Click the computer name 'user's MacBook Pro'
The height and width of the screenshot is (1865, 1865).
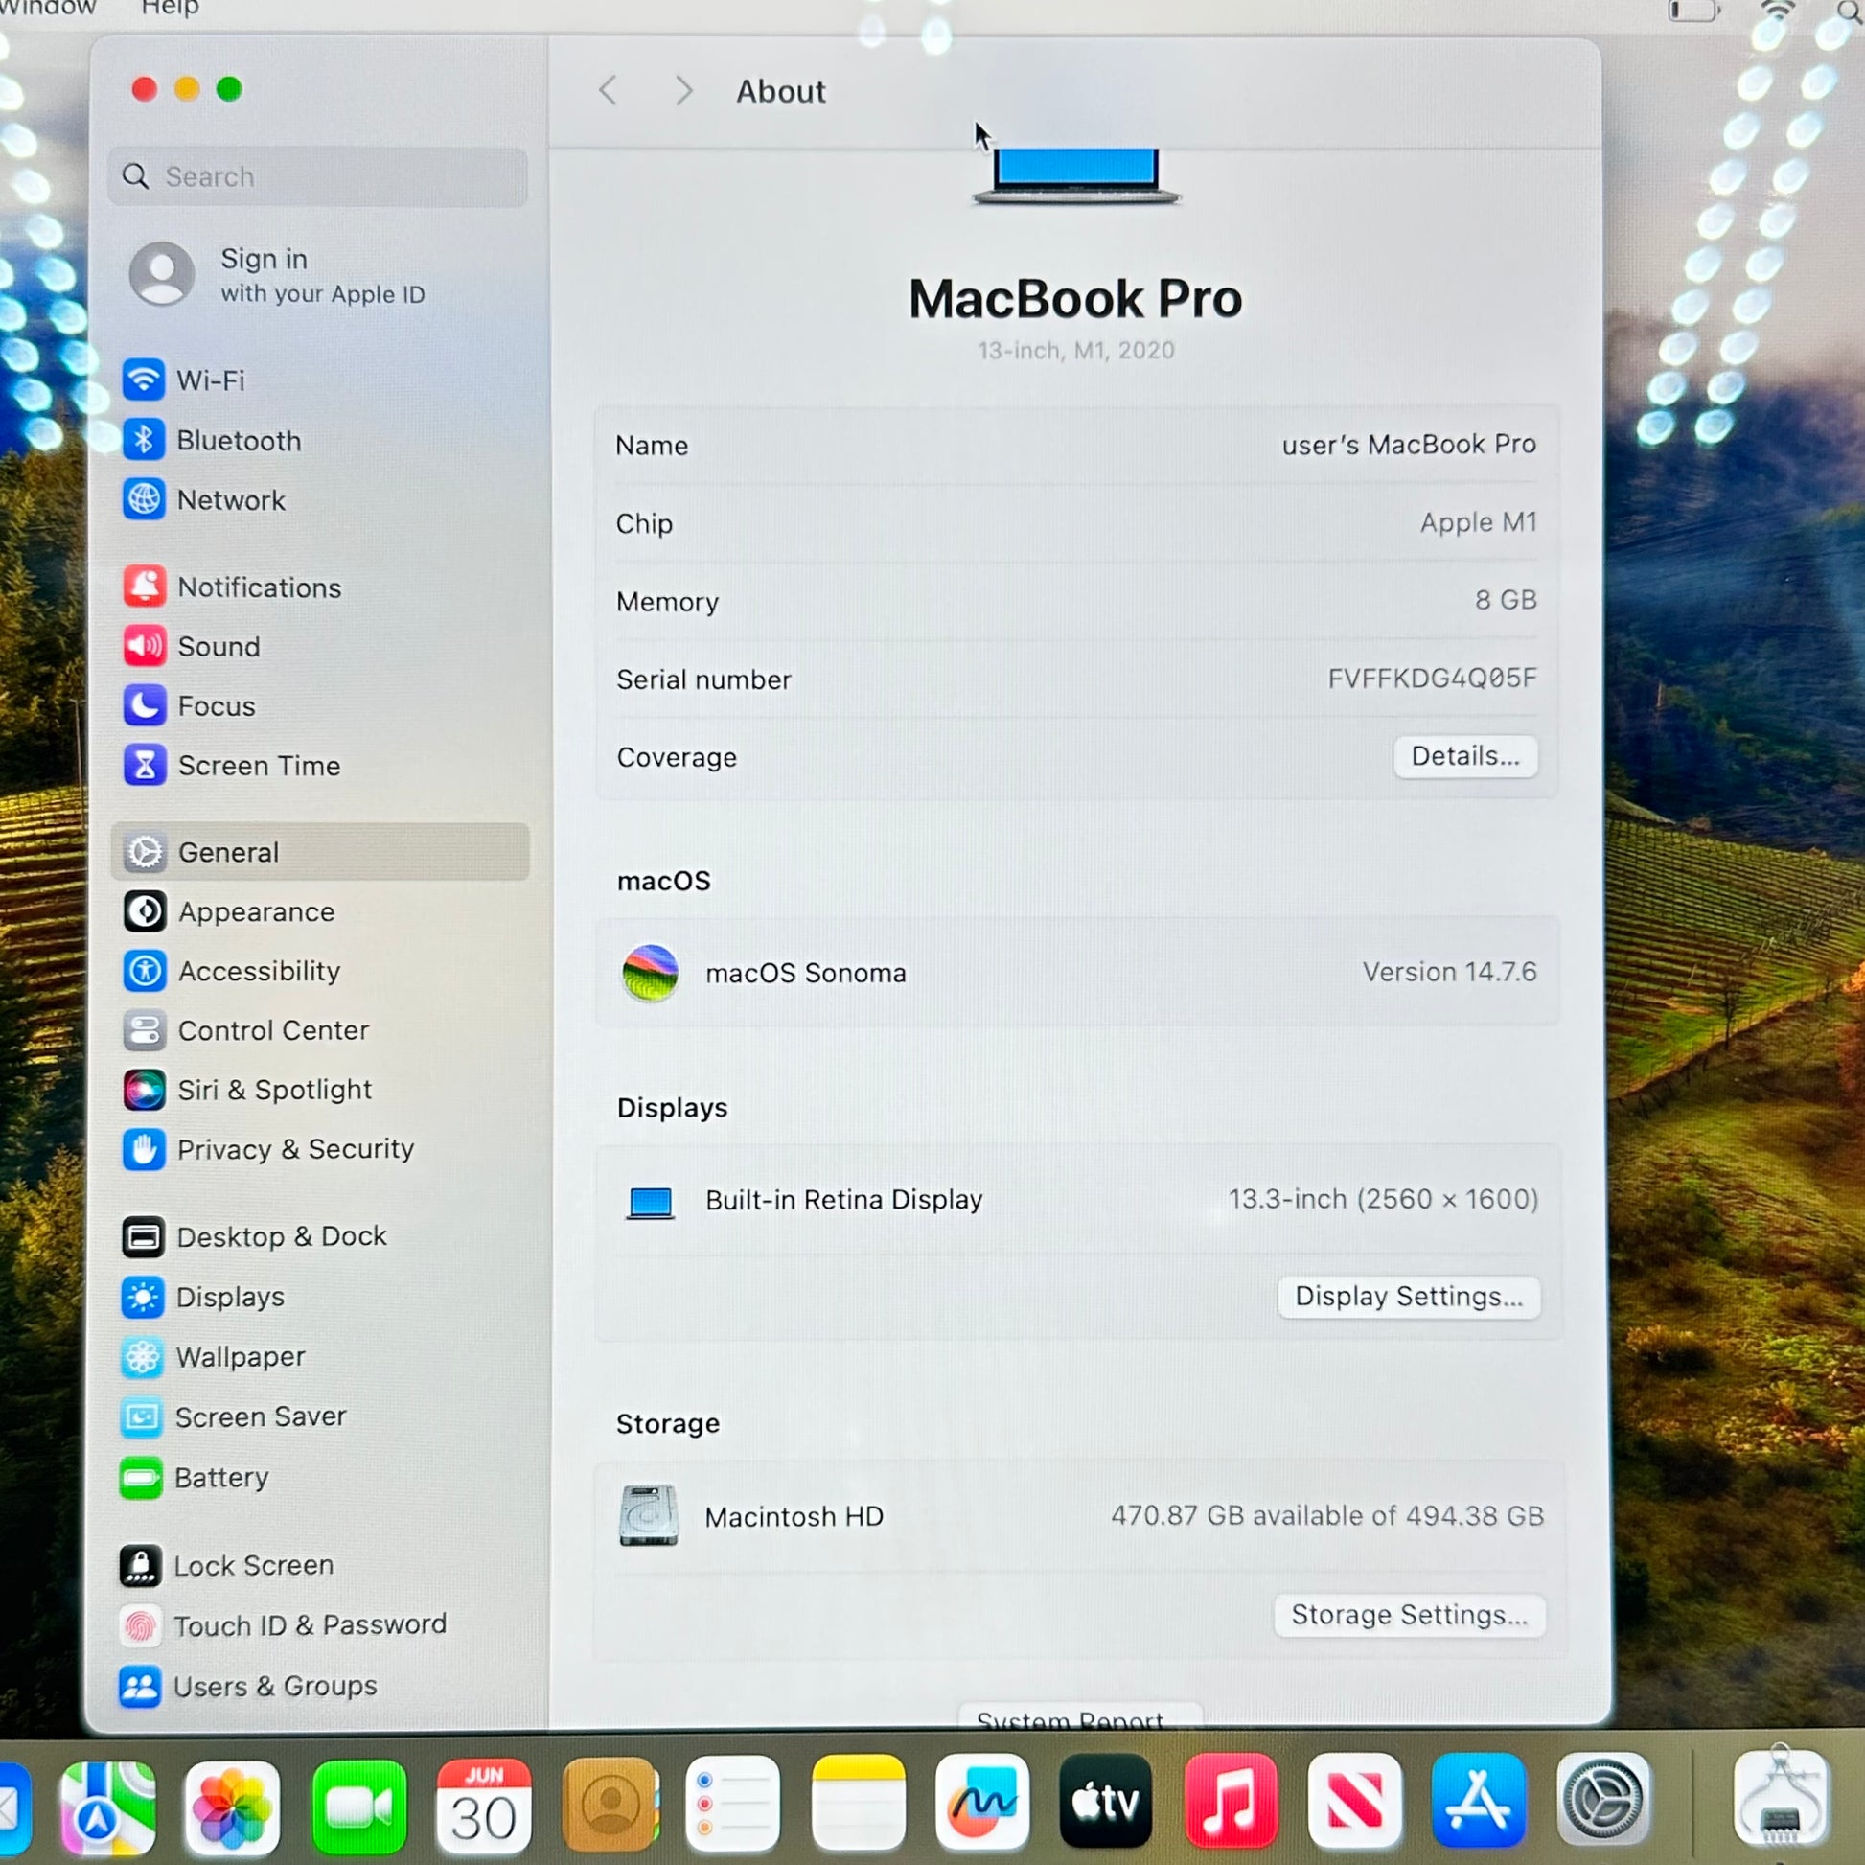1409,444
